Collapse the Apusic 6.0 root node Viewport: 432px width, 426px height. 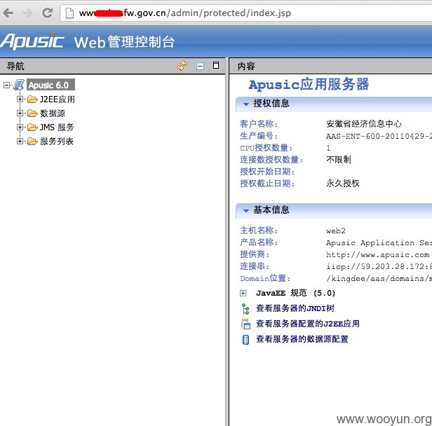[6, 85]
